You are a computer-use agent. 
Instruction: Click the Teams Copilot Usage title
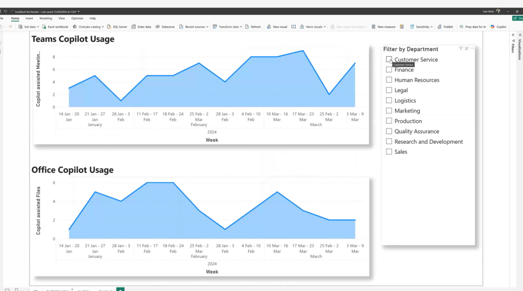click(73, 39)
